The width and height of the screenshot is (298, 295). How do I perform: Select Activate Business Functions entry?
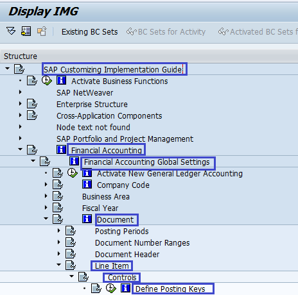(x=119, y=81)
